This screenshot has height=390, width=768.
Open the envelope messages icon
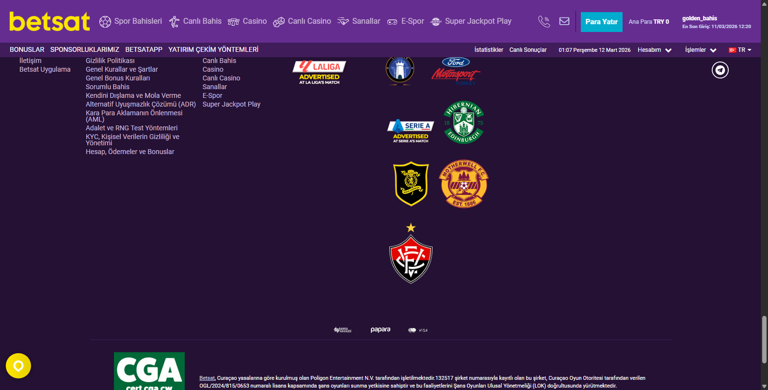(564, 21)
